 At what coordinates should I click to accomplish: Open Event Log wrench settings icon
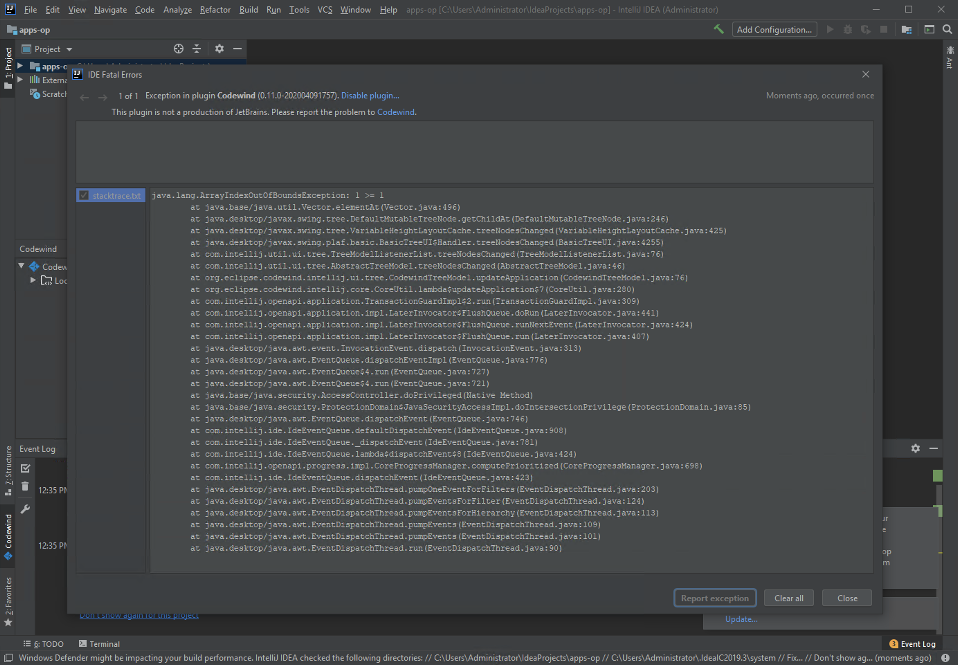tap(25, 509)
